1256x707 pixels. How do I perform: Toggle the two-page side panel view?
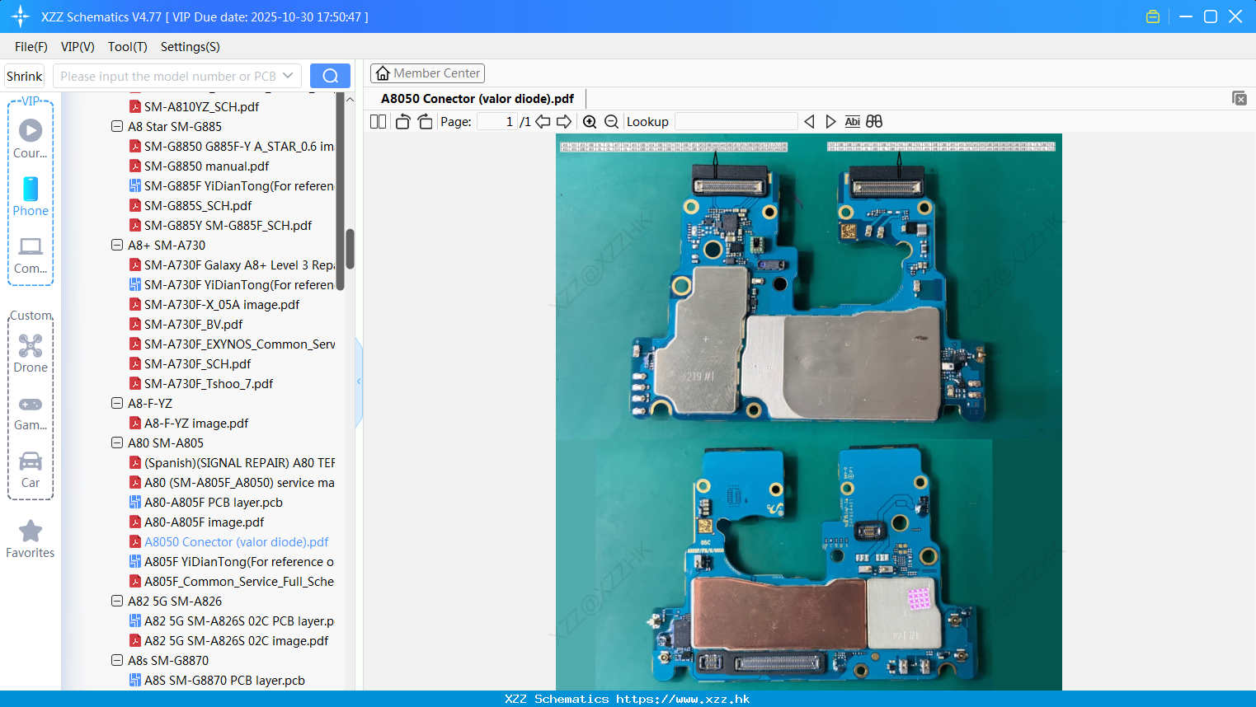[x=378, y=122]
